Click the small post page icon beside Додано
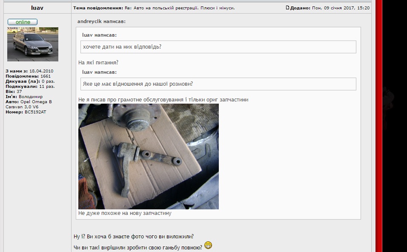407x252 pixels. (x=287, y=8)
